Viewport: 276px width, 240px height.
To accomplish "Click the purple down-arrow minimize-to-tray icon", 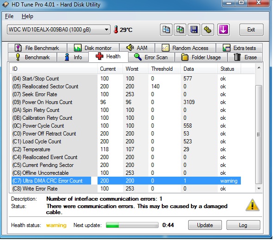I will coord(223,30).
